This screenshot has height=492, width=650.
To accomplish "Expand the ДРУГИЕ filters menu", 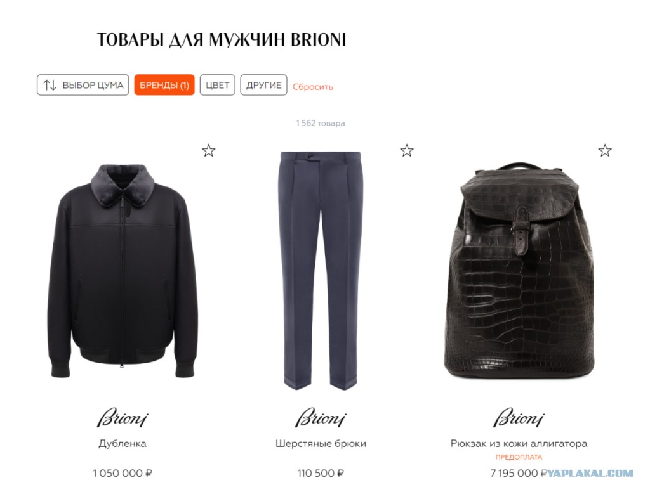I will tap(263, 85).
